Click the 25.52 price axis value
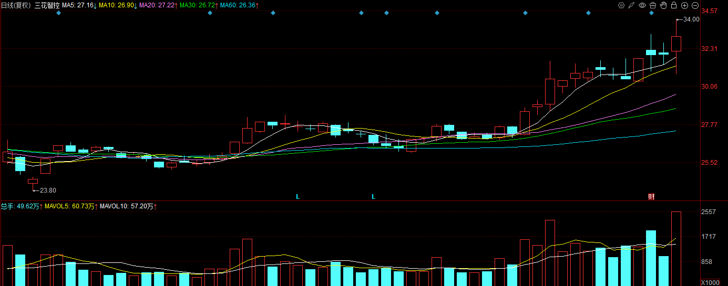The height and width of the screenshot is (286, 728). pos(710,163)
